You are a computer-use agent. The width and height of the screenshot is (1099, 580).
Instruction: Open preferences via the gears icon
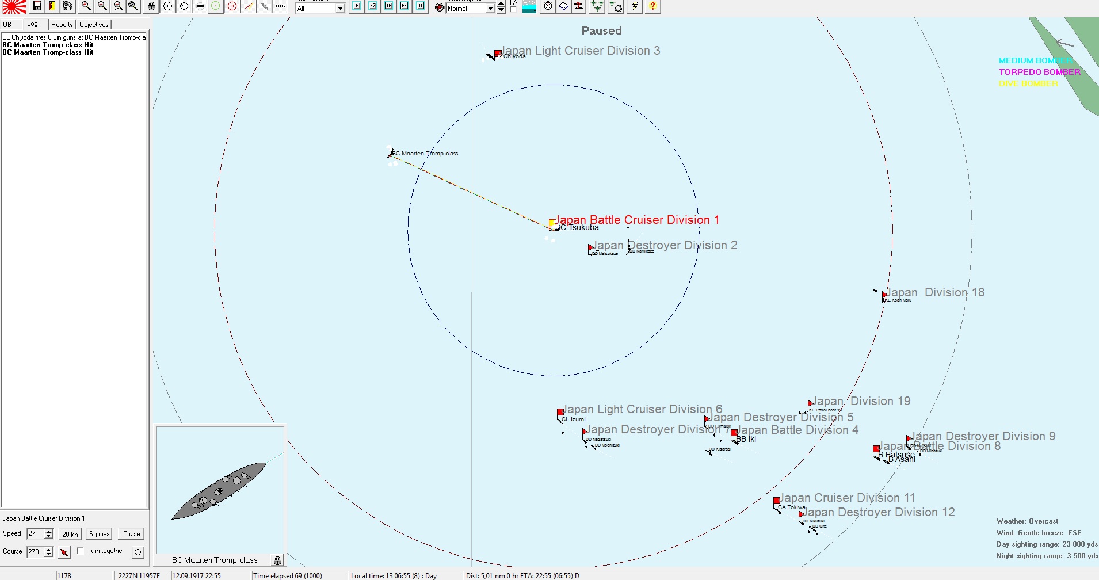tap(68, 6)
